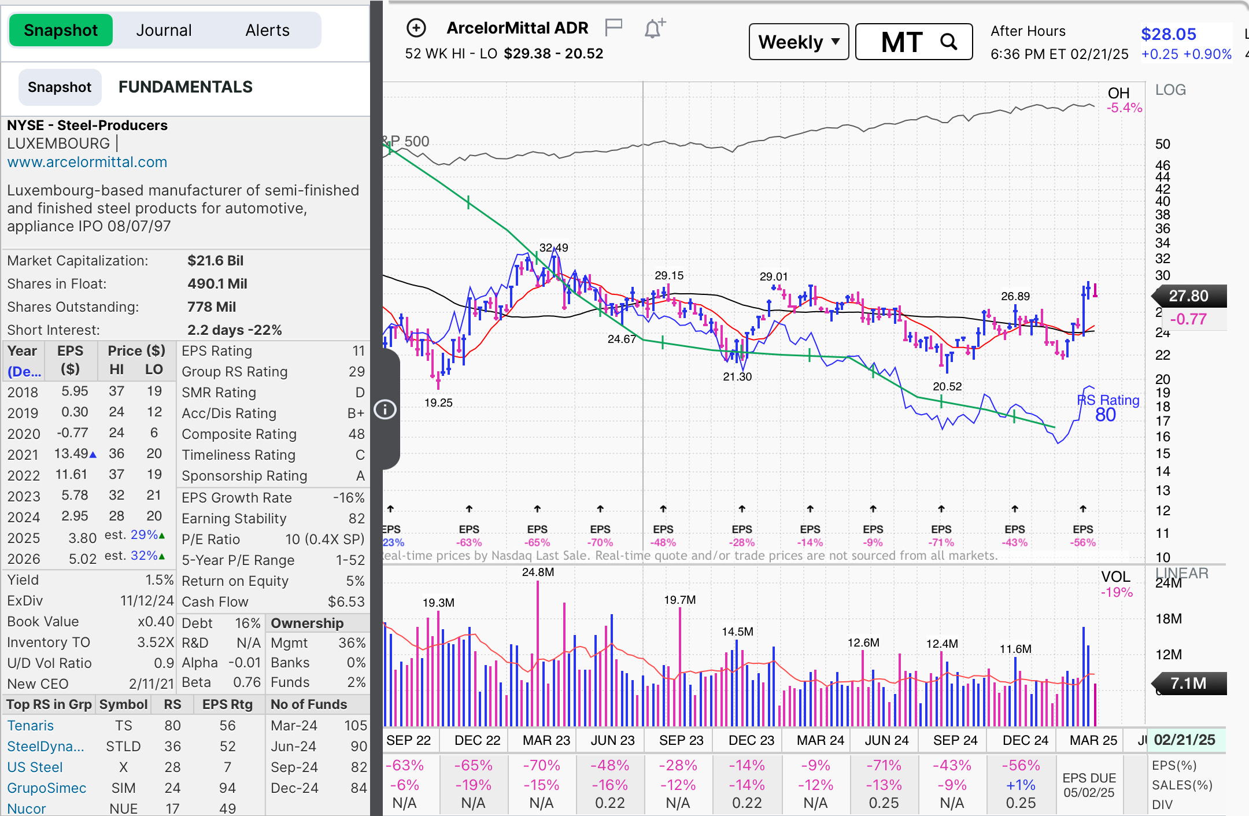
Task: Click the Market Capitalization $21.6 Bil value
Action: [215, 261]
